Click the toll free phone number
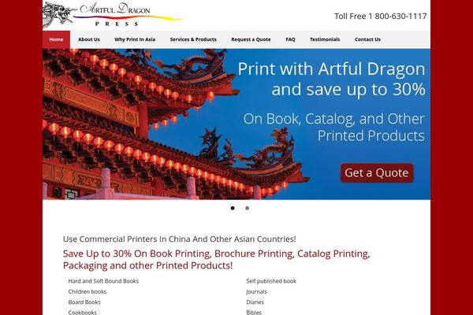This screenshot has width=473, height=315. 381,16
